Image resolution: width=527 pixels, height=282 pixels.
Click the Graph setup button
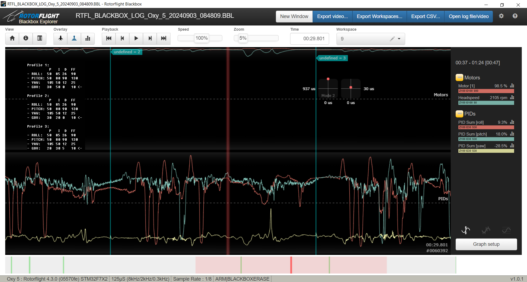pos(486,244)
